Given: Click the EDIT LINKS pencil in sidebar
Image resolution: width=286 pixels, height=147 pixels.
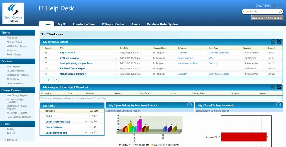Looking at the screenshot, I should [5, 140].
